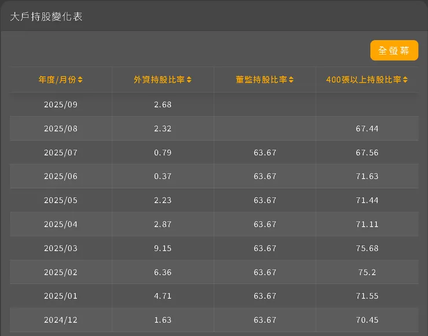Click 63.67 director holding in 2024/12 row
This screenshot has height=336, width=428.
pyautogui.click(x=265, y=320)
